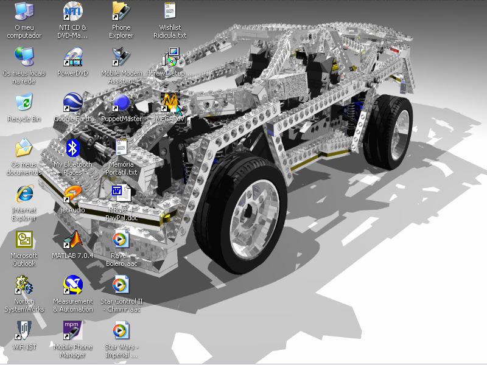Select Star Control II - Chmmr.aac file
The height and width of the screenshot is (365, 487).
tap(121, 285)
